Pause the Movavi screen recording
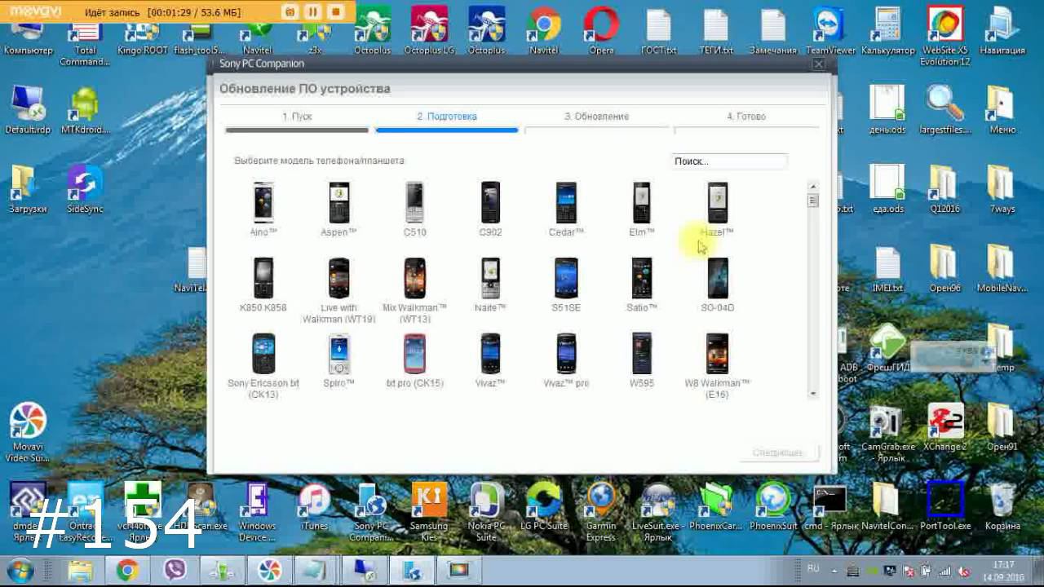The image size is (1044, 587). point(312,11)
